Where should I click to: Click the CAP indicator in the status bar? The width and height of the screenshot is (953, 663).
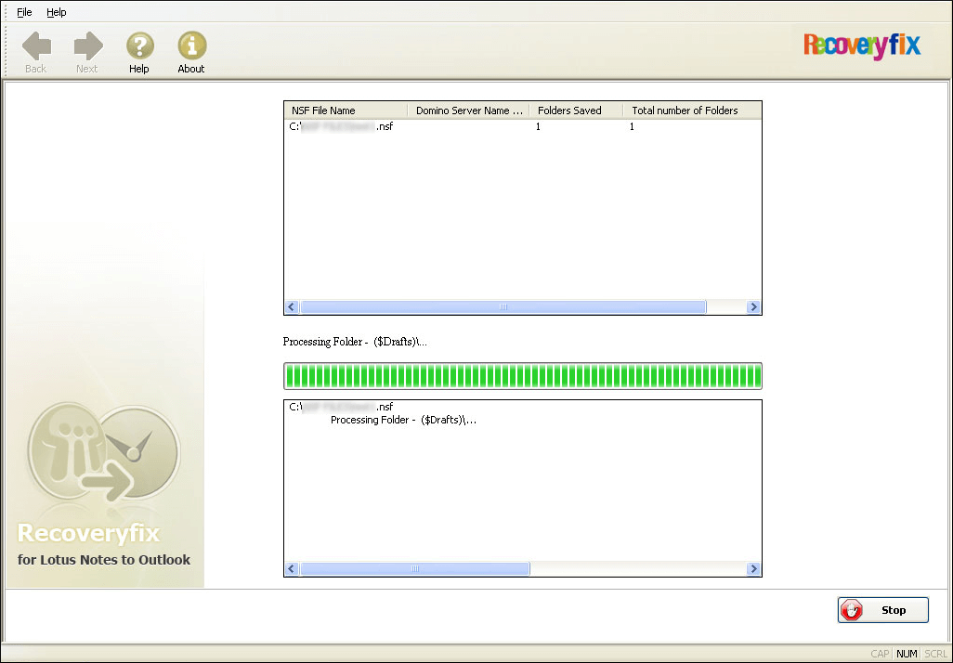pos(880,654)
